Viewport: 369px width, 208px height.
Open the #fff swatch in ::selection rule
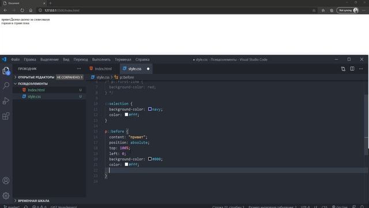pyautogui.click(x=126, y=114)
